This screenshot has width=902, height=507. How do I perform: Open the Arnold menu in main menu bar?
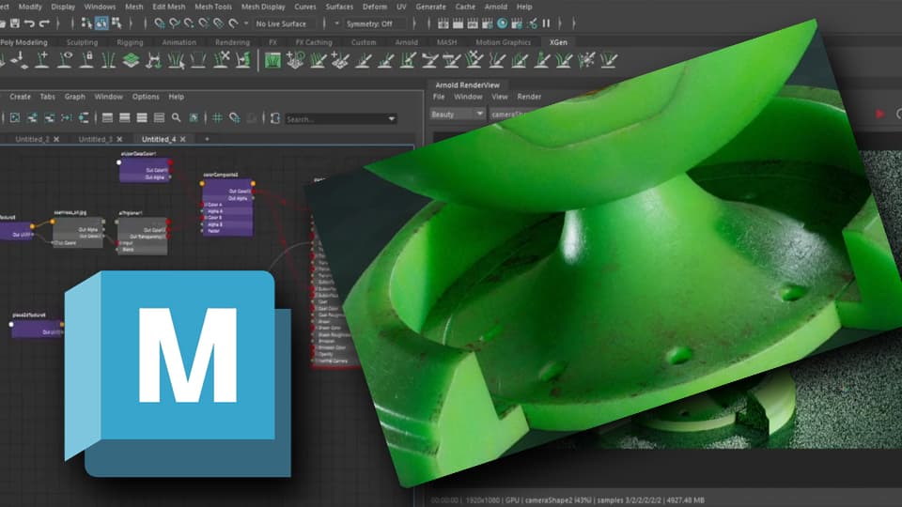(495, 7)
